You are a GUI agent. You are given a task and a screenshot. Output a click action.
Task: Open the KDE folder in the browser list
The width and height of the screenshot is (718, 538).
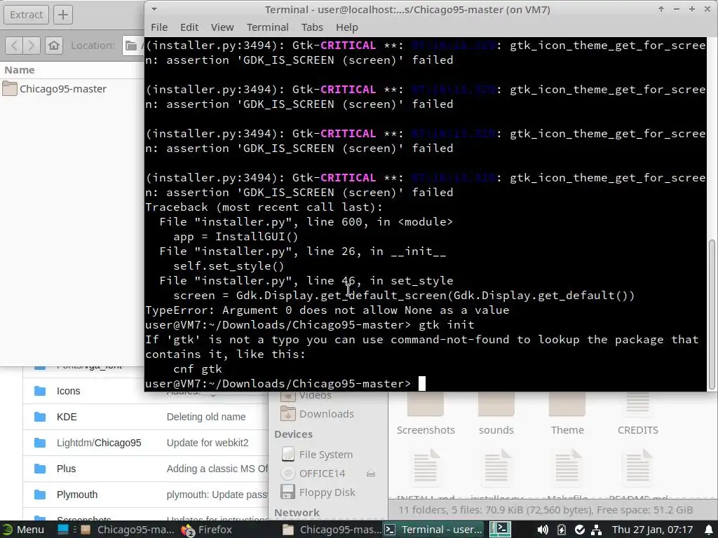[67, 417]
